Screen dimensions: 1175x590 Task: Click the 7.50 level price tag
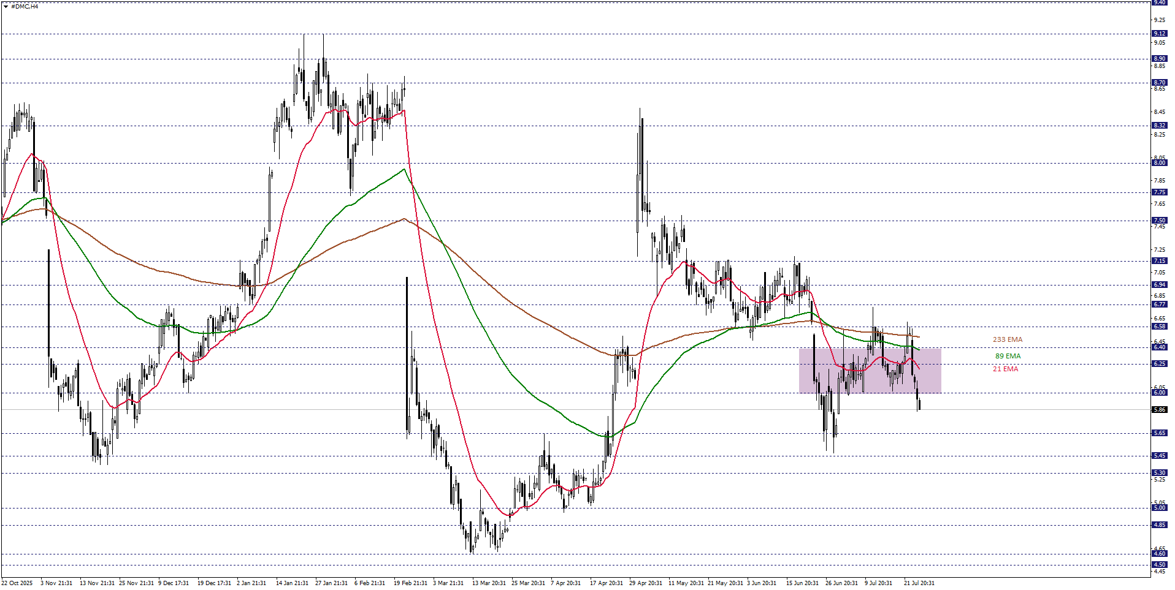1160,221
